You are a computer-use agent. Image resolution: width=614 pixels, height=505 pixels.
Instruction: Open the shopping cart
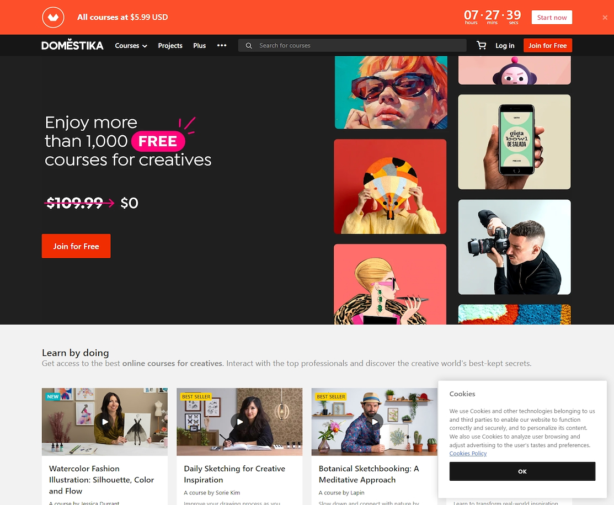pos(481,45)
